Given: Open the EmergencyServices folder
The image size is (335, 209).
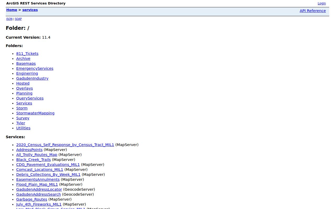Looking at the screenshot, I should point(35,68).
